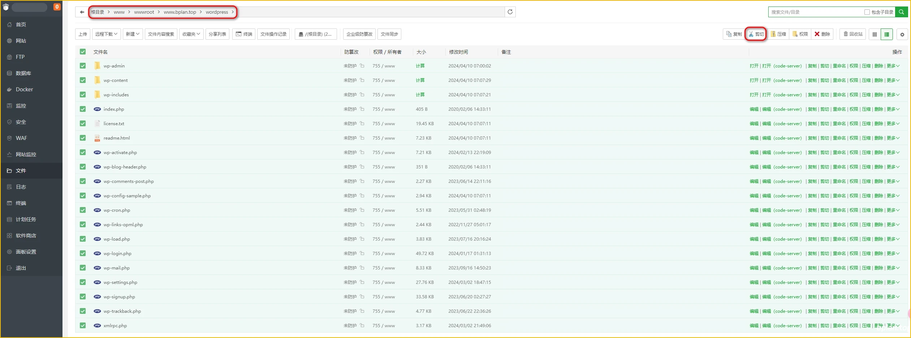
Task: Click the lock icon for index.php
Action: click(362, 109)
